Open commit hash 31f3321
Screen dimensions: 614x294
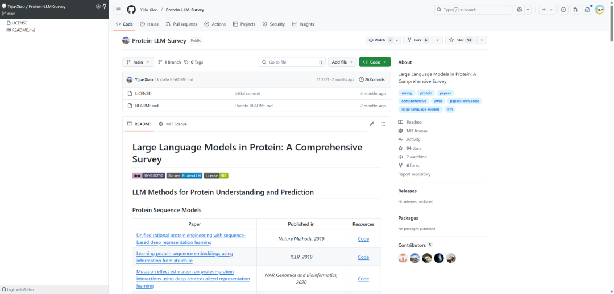point(323,80)
